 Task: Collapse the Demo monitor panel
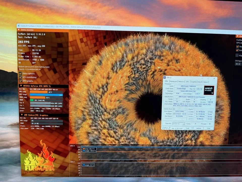(19, 30)
